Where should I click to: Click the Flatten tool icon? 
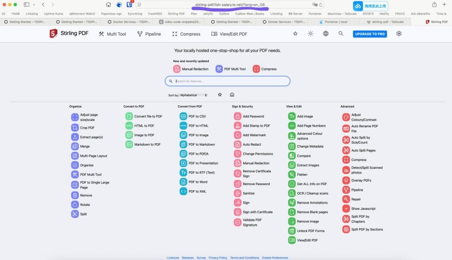pyautogui.click(x=292, y=175)
